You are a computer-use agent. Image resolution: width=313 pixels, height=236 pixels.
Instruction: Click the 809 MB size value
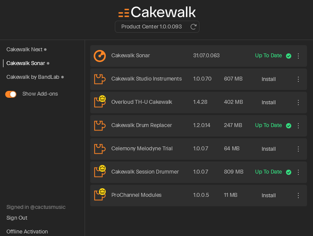point(234,172)
